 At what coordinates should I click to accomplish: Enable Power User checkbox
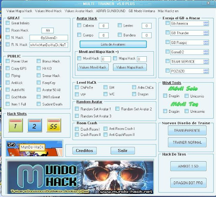point(8,61)
